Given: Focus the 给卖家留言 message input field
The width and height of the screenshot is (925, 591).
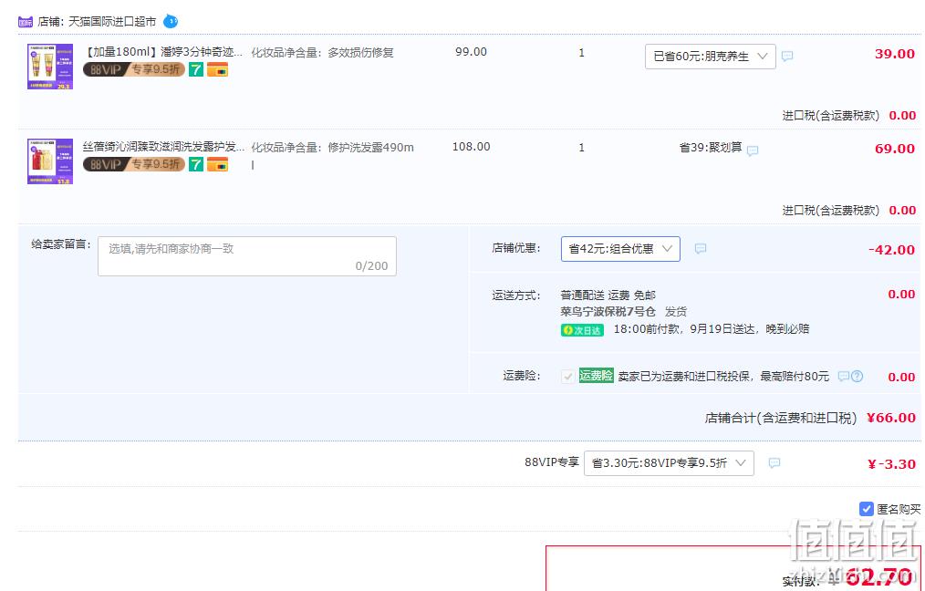Looking at the screenshot, I should 247,256.
